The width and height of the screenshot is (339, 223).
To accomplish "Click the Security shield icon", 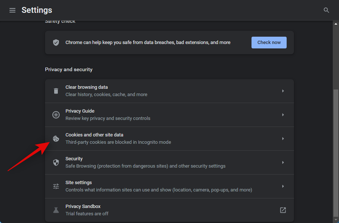I will 56,162.
